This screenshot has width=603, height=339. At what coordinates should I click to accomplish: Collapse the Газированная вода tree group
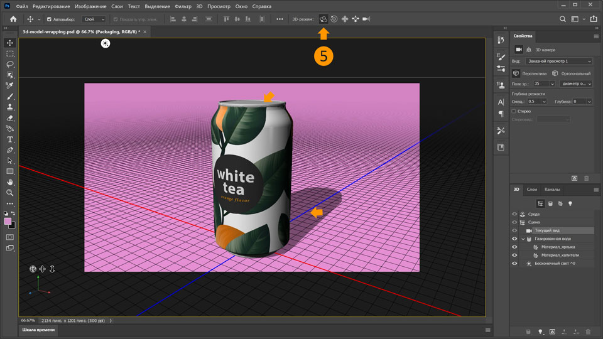(x=523, y=239)
